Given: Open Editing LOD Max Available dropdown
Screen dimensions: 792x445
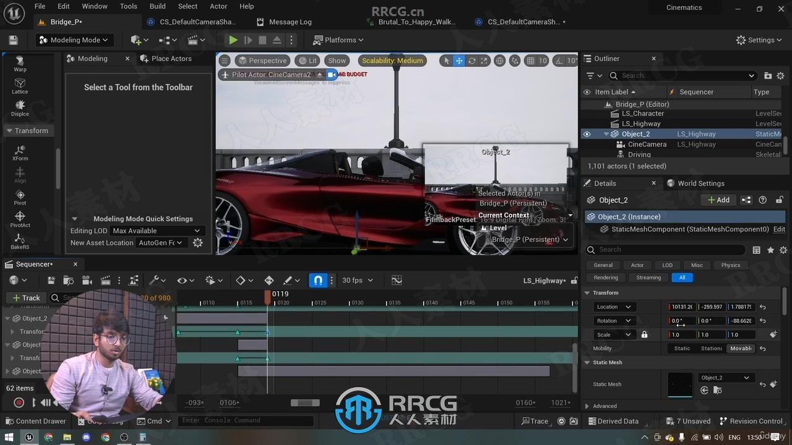Looking at the screenshot, I should pos(156,231).
